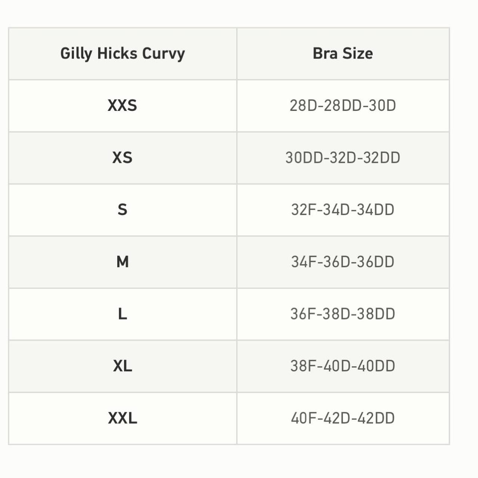Choose the XXL size label
Image resolution: width=478 pixels, height=478 pixels.
click(x=122, y=418)
